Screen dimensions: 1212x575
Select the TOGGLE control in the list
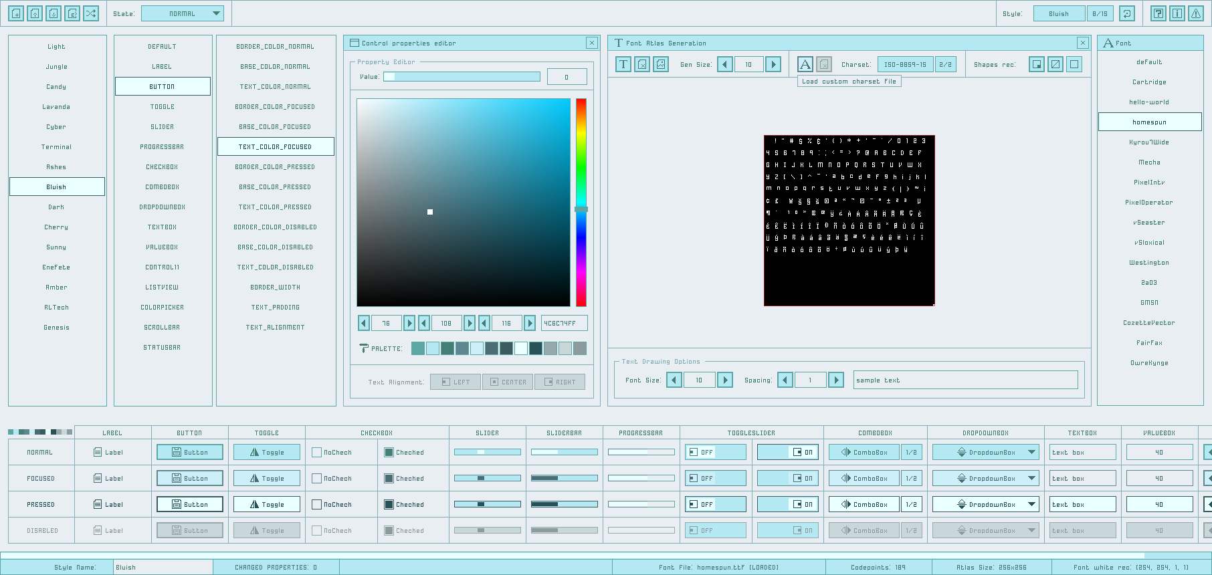click(x=163, y=106)
